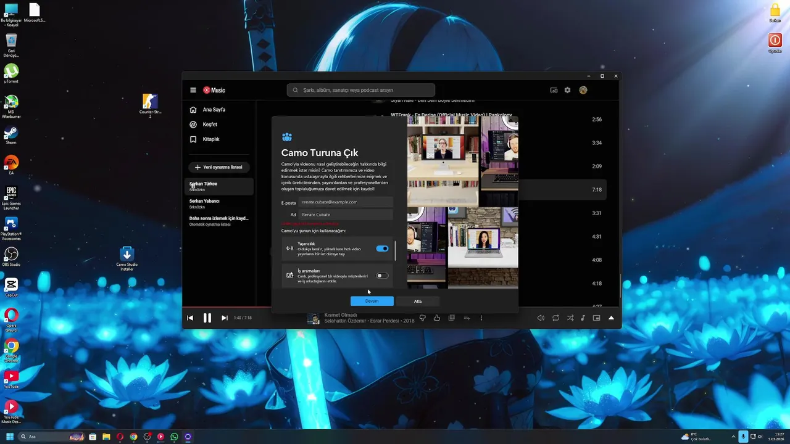Enable the İş aramaları switch
Image resolution: width=790 pixels, height=444 pixels.
[x=383, y=276]
